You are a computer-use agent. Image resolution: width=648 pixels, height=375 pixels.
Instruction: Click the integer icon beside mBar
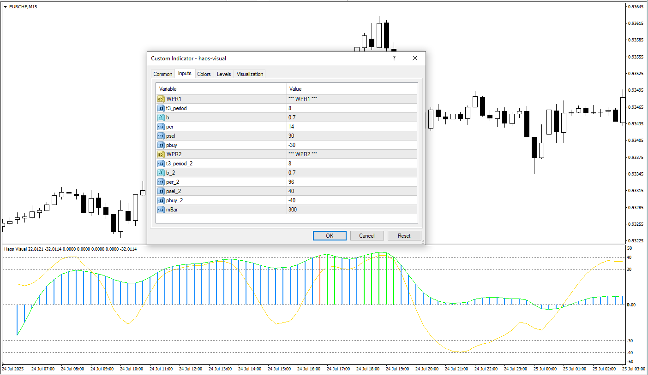(x=161, y=210)
